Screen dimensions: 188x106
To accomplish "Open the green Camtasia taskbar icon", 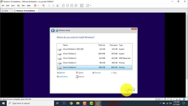I will (x=91, y=103).
